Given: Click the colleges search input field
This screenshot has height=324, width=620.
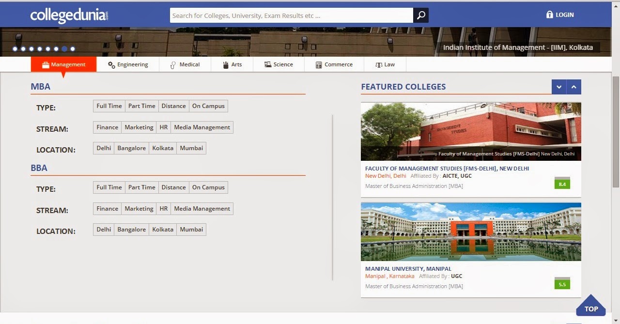Looking at the screenshot, I should tap(292, 15).
